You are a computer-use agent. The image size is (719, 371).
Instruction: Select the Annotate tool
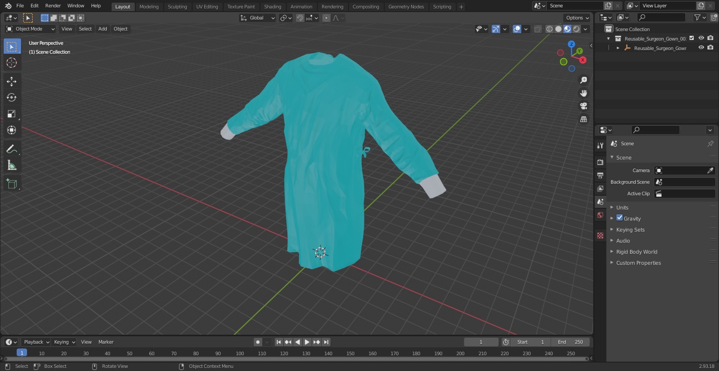12,149
